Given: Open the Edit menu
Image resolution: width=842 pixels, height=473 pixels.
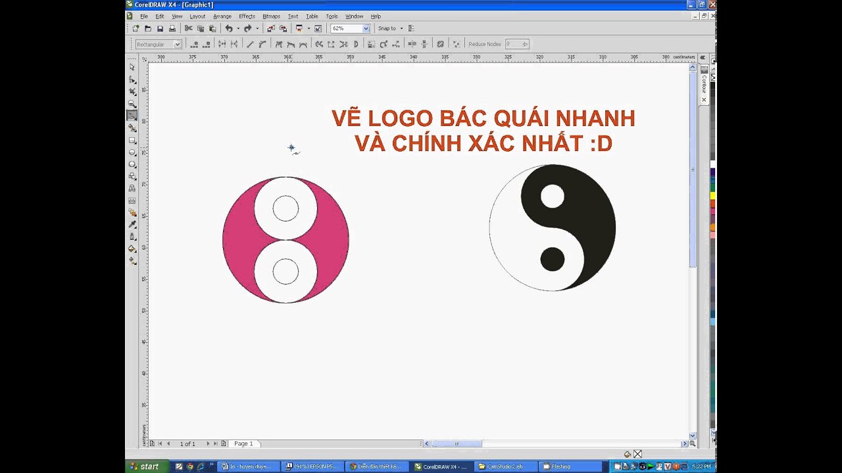Looking at the screenshot, I should click(159, 16).
